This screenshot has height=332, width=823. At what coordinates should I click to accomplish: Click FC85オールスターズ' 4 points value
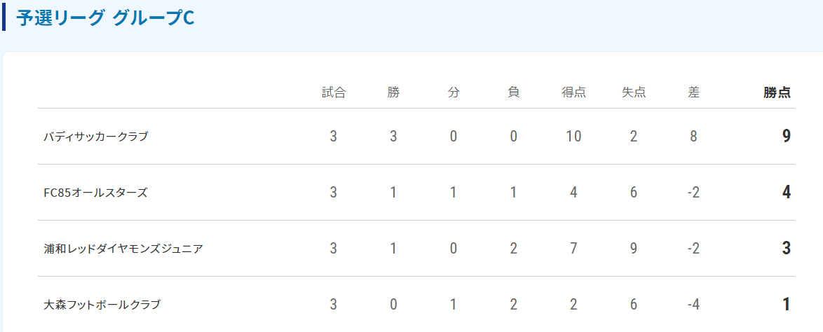tap(786, 193)
